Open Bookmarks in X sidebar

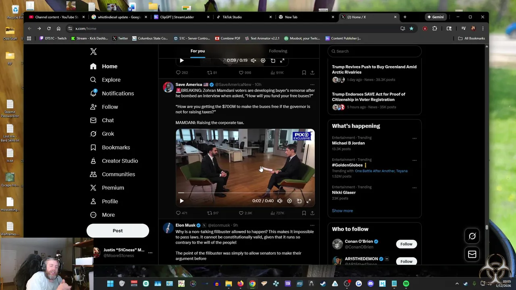(x=110, y=147)
